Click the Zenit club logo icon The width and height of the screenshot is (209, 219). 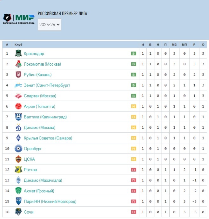[x=18, y=85]
